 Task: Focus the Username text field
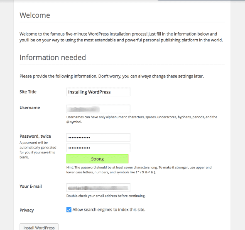pos(98,109)
